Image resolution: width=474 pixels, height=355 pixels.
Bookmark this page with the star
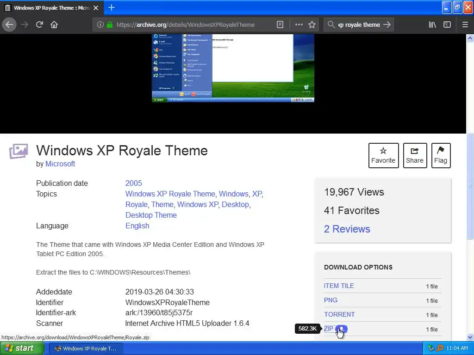pos(312,25)
